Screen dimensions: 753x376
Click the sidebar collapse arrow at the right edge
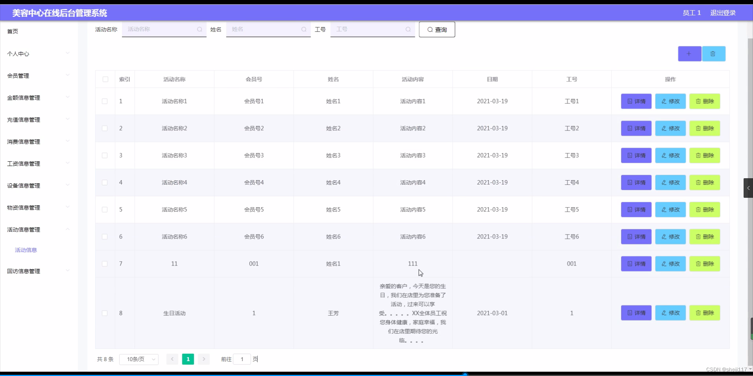coord(748,188)
